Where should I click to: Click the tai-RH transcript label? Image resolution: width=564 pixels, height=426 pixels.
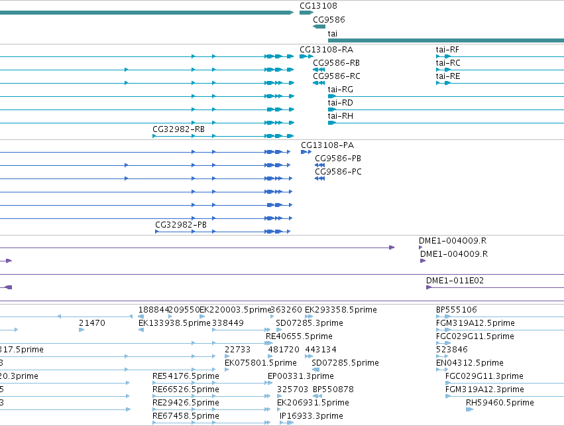[x=340, y=116]
